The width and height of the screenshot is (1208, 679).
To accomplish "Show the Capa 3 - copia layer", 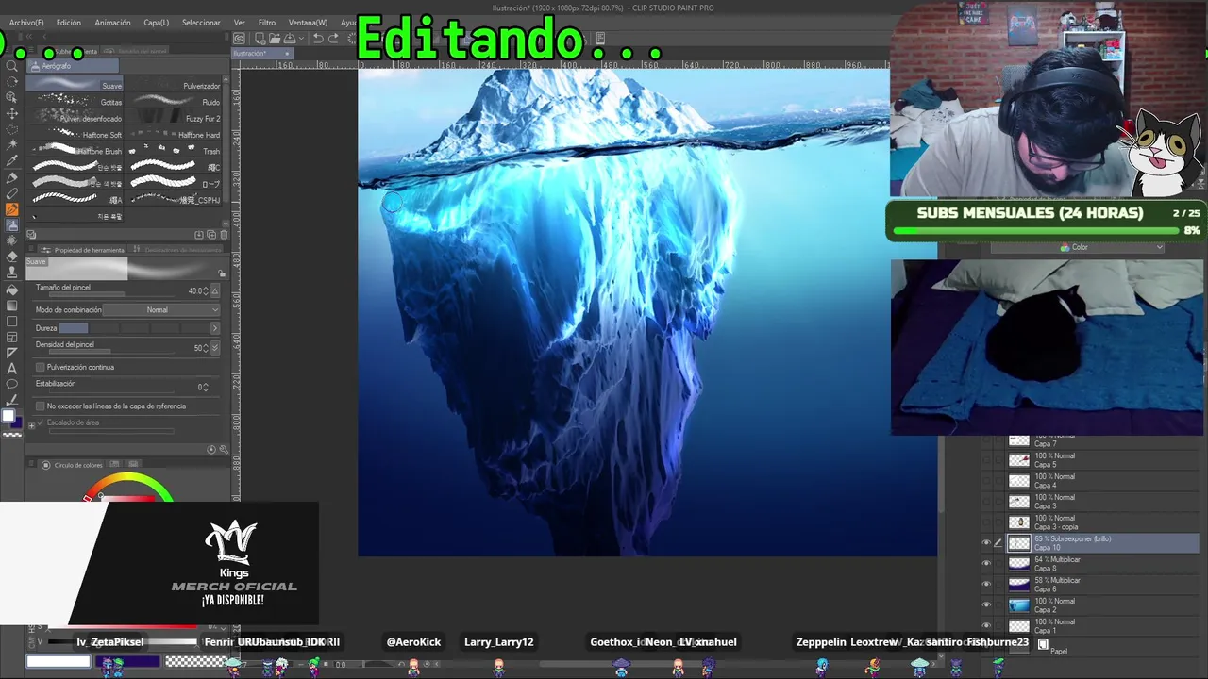I will [x=986, y=522].
